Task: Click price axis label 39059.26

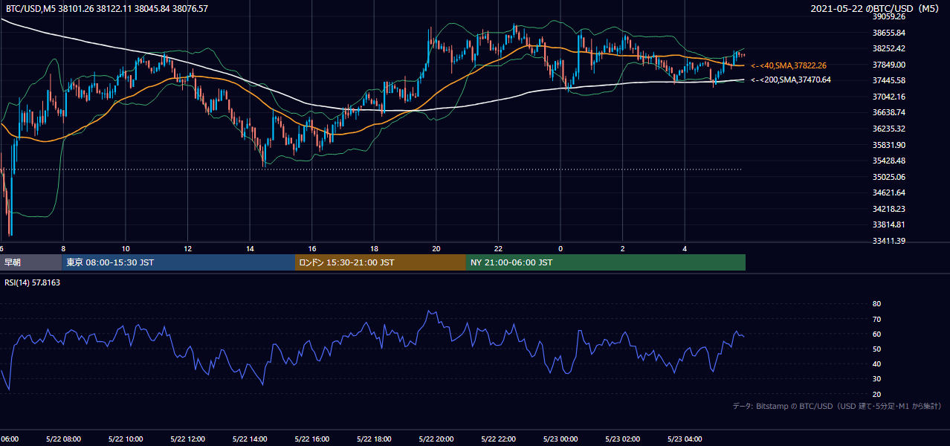Action: pyautogui.click(x=889, y=16)
